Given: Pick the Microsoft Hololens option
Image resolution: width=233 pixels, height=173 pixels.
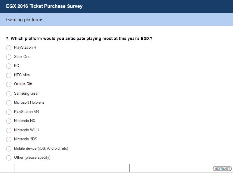Looking at the screenshot, I should [x=9, y=103].
